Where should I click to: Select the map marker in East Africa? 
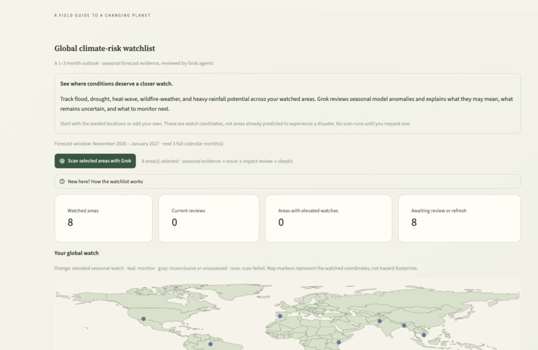pyautogui.click(x=338, y=342)
